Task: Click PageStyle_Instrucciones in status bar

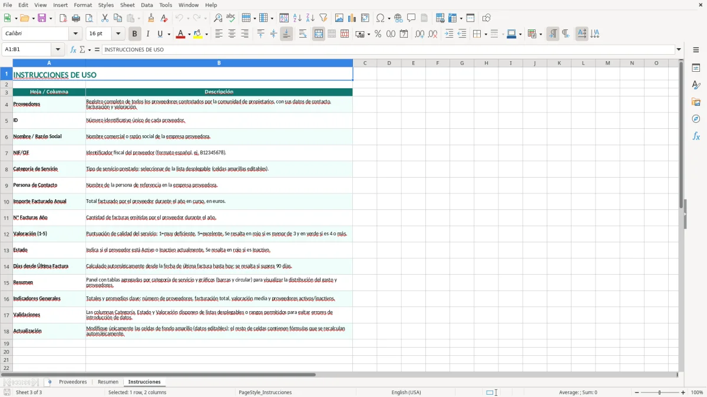Action: (265, 392)
